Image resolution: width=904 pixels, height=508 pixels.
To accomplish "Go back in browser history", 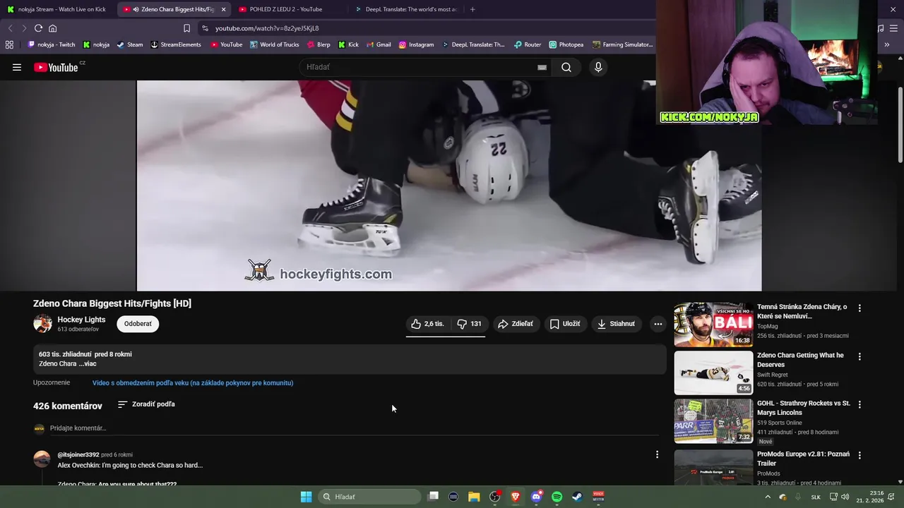I will tap(10, 28).
